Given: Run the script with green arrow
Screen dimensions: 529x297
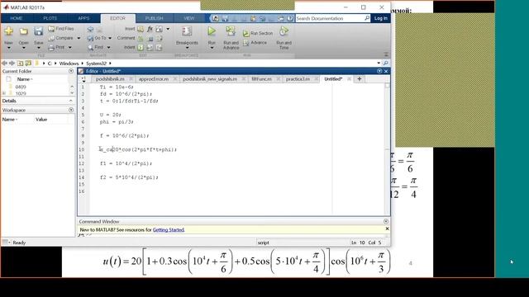Looking at the screenshot, I should (x=212, y=31).
